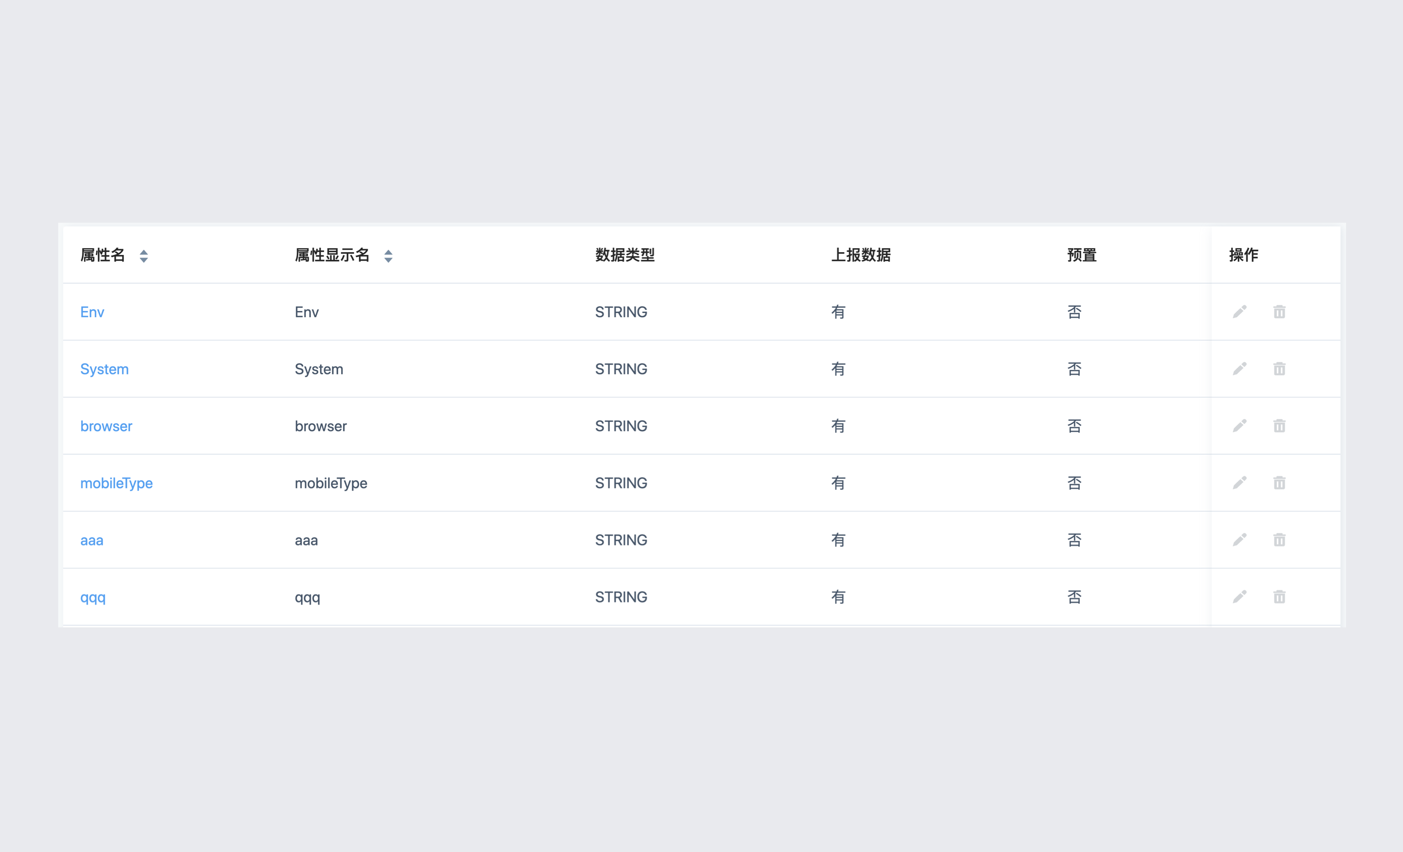This screenshot has width=1403, height=852.
Task: Sort the table by 属性显示名 column
Action: point(388,256)
